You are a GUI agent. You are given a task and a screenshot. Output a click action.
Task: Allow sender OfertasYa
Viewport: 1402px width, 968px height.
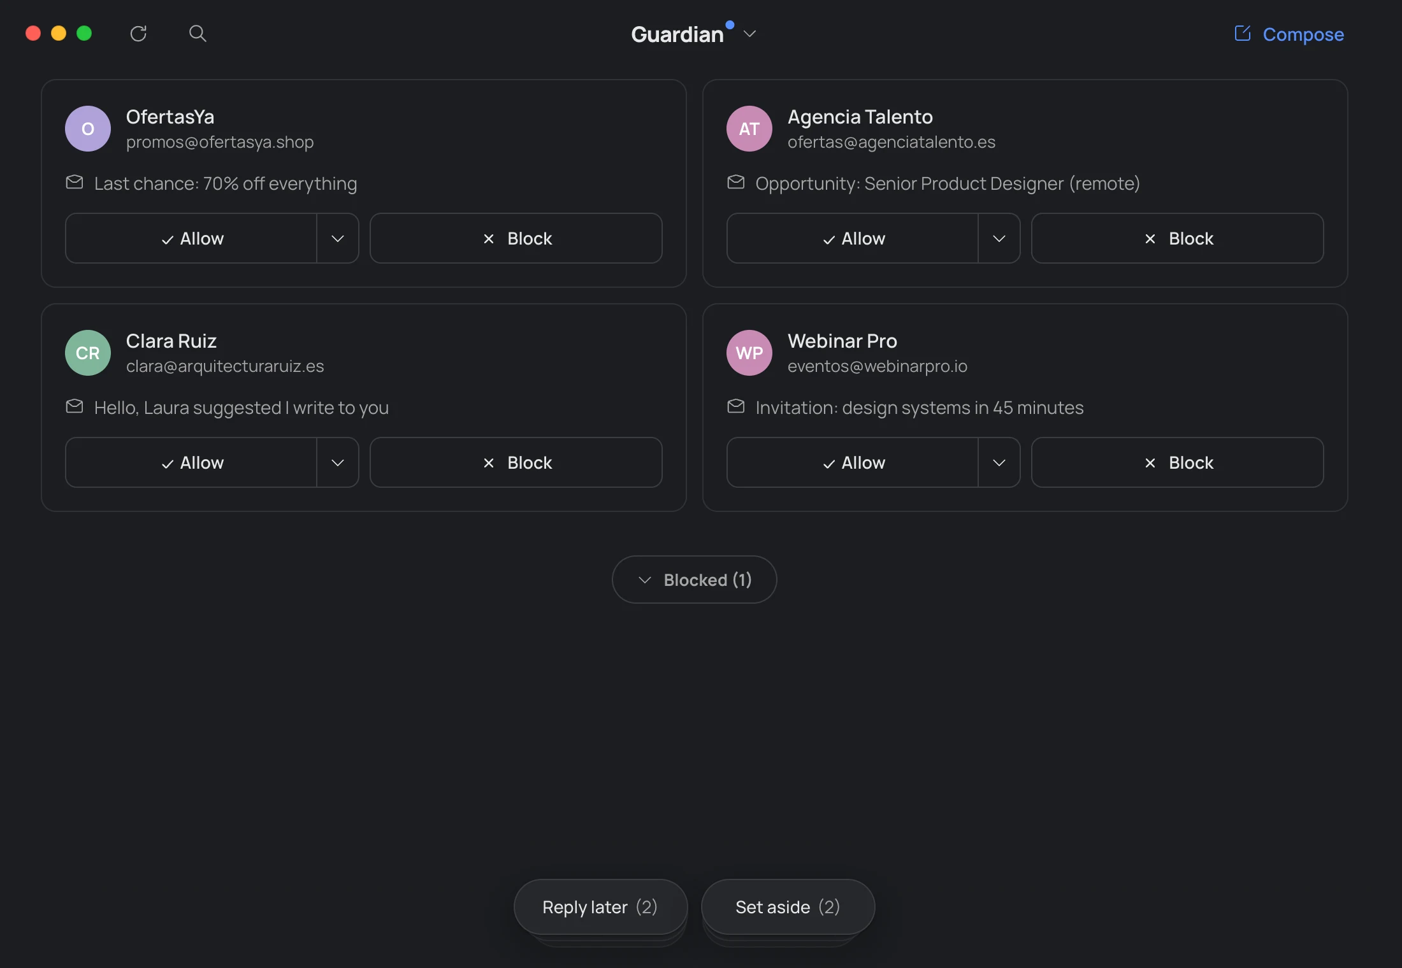pyautogui.click(x=191, y=238)
